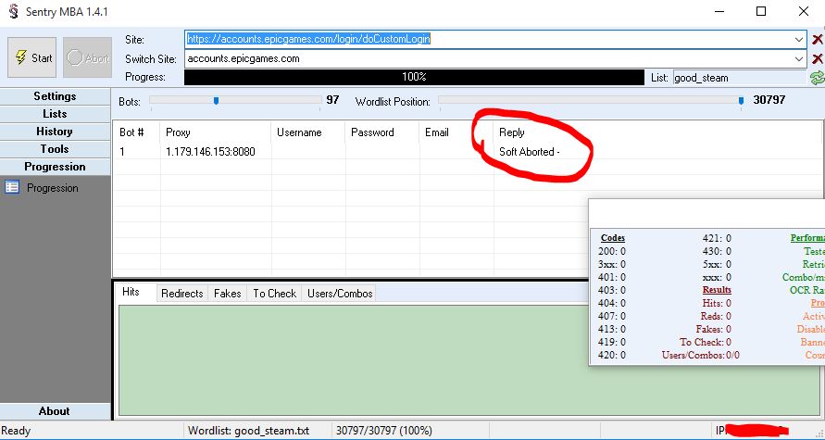This screenshot has width=825, height=440.
Task: Expand the Site dropdown arrow
Action: pyautogui.click(x=798, y=40)
